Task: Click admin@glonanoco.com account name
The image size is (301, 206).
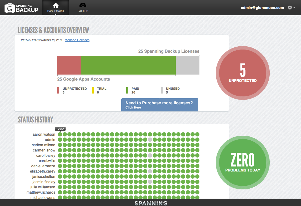Action: coord(262,8)
